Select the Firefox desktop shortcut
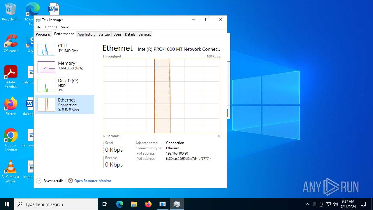 [11, 106]
